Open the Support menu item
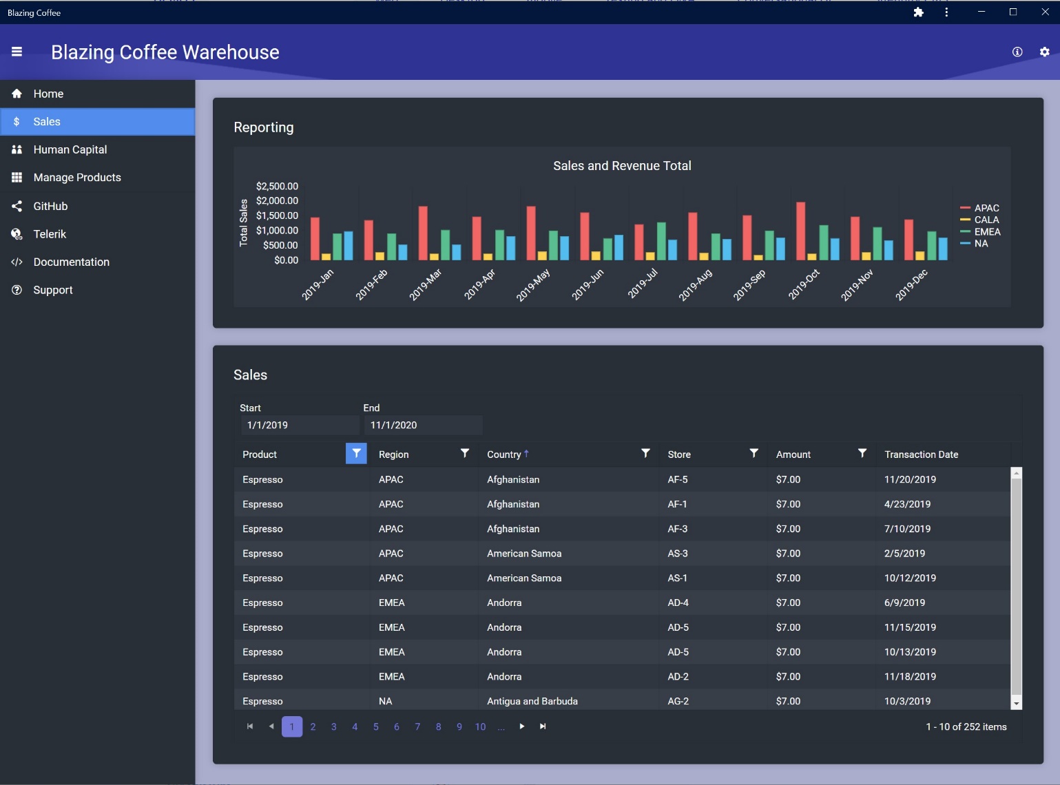Viewport: 1060px width, 785px height. tap(98, 290)
